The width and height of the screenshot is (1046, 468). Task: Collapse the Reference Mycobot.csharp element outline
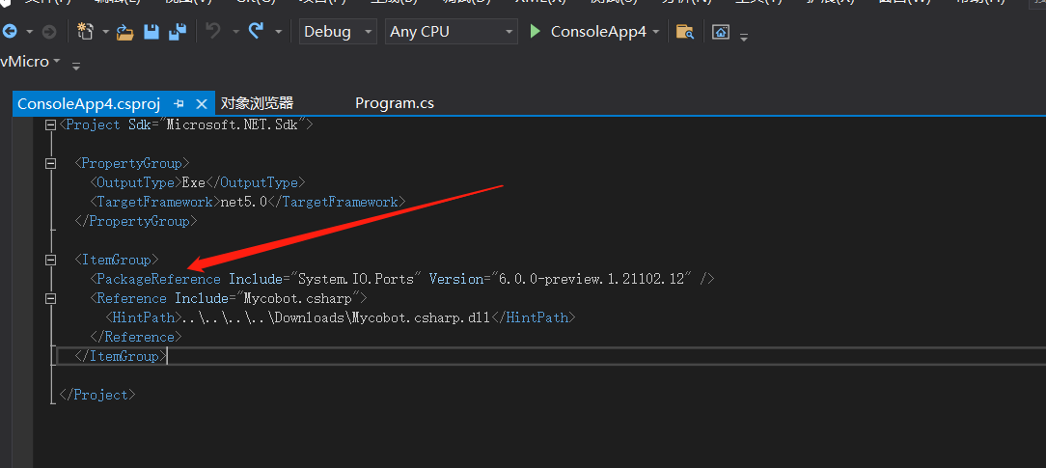pyautogui.click(x=50, y=298)
